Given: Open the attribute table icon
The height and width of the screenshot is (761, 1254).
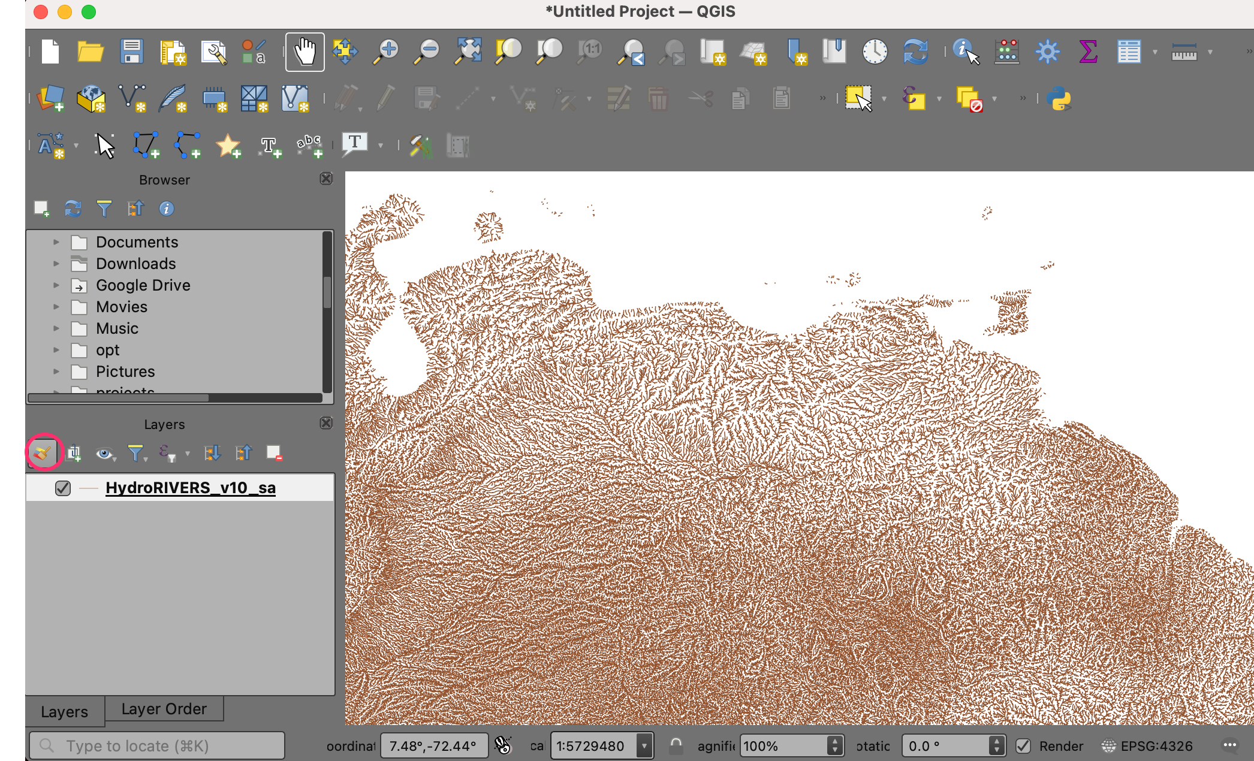Looking at the screenshot, I should click(x=1128, y=52).
